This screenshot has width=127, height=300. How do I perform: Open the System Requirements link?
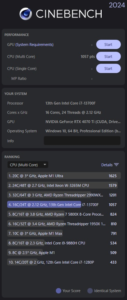(35, 45)
